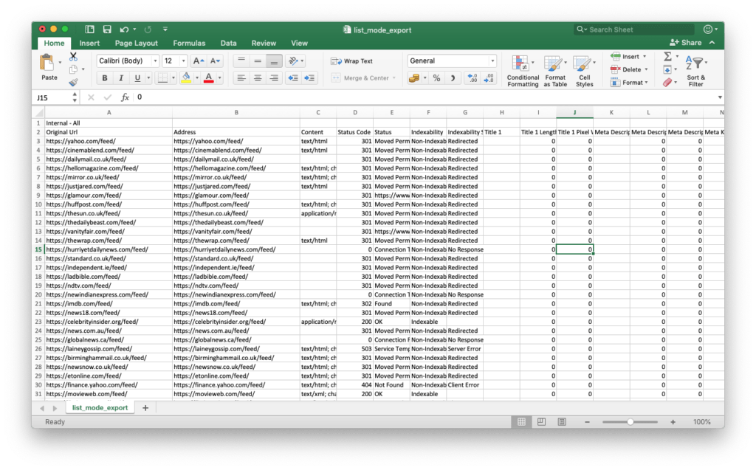Open Cell Styles gallery
Image resolution: width=756 pixels, height=470 pixels.
coord(584,71)
